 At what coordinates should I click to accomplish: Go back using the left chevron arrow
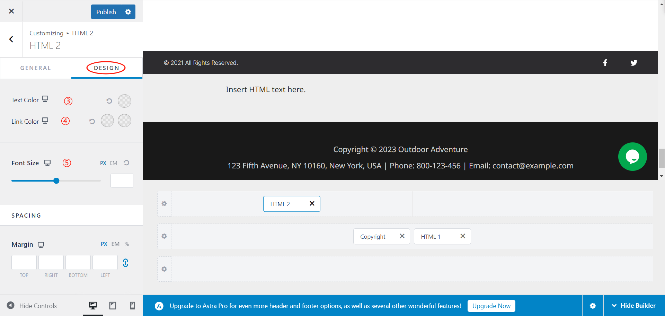[x=11, y=39]
